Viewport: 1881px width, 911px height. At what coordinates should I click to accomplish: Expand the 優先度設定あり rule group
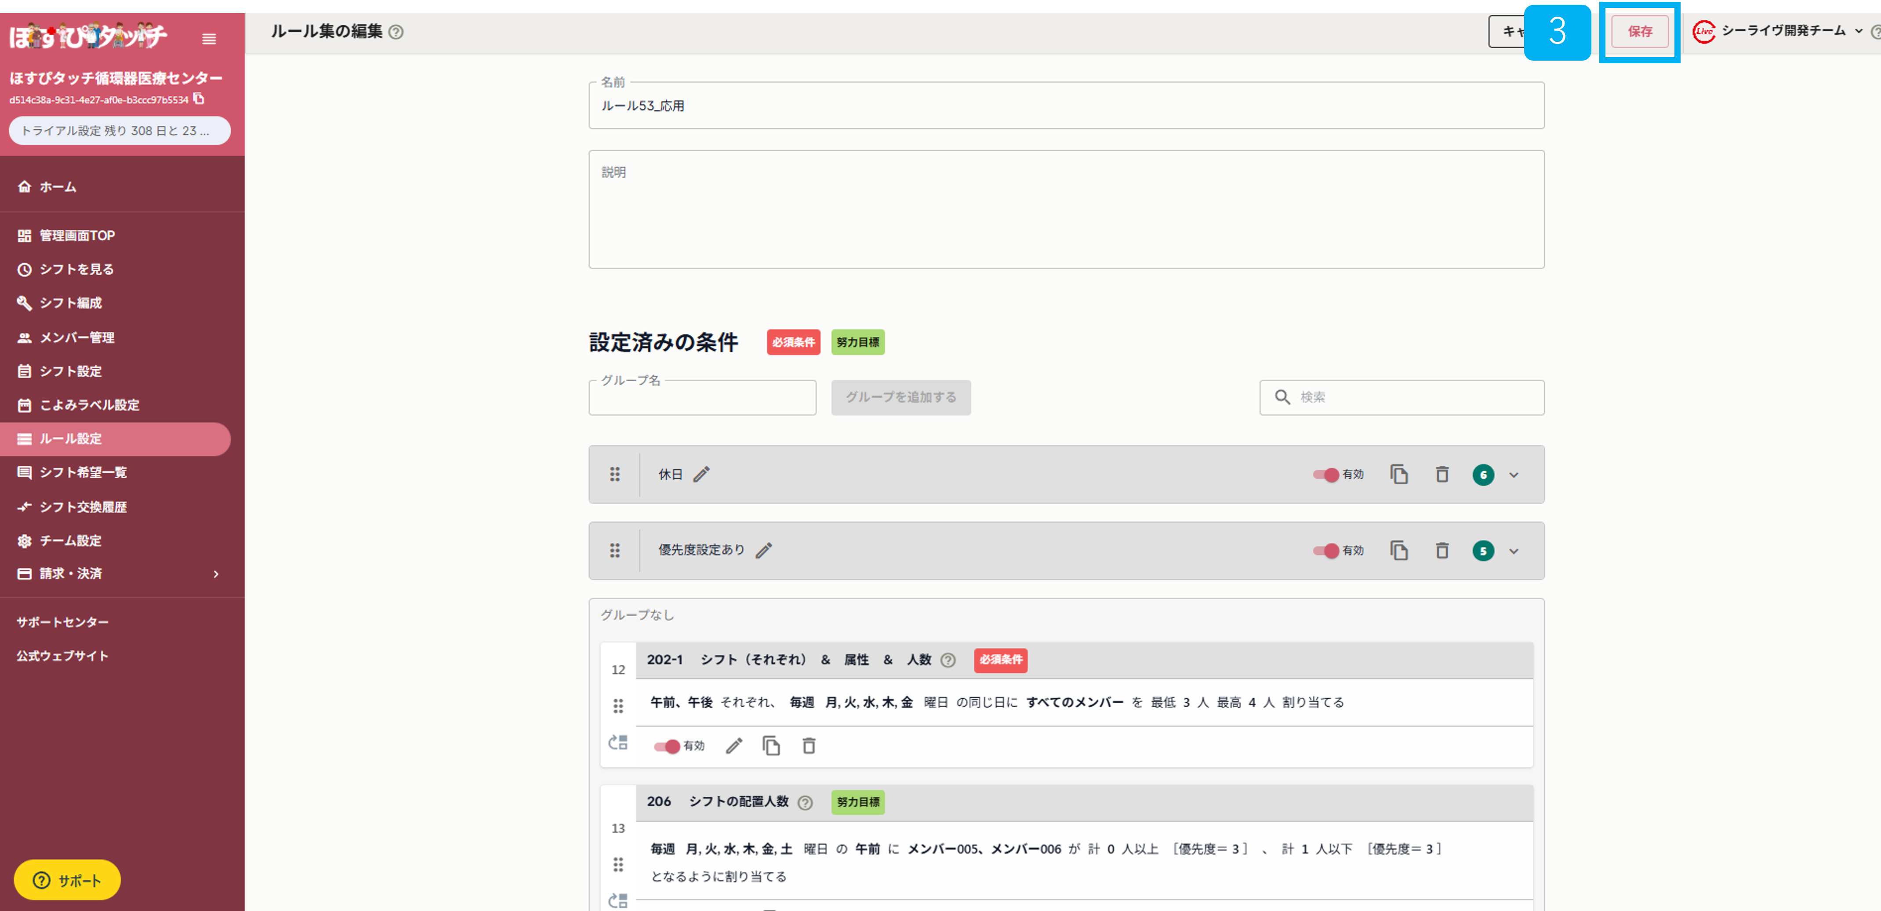(x=1513, y=551)
